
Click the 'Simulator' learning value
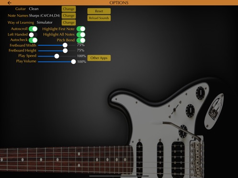tap(45, 22)
